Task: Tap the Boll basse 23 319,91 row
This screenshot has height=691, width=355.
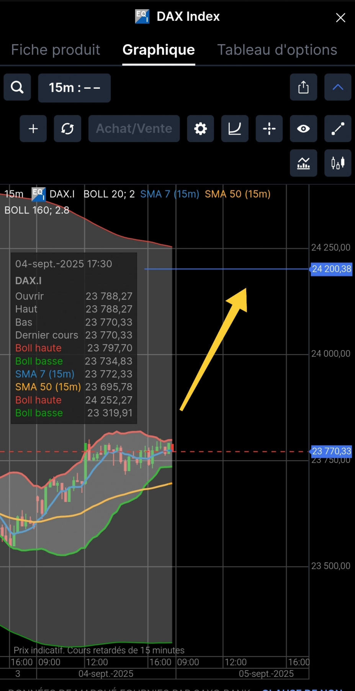Action: [x=74, y=413]
